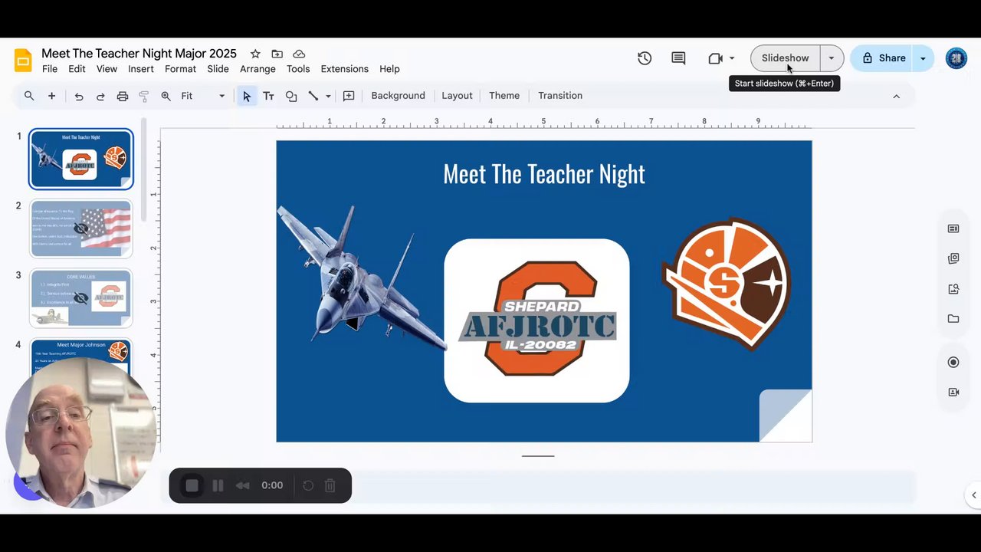Open the Google account avatar

[956, 58]
